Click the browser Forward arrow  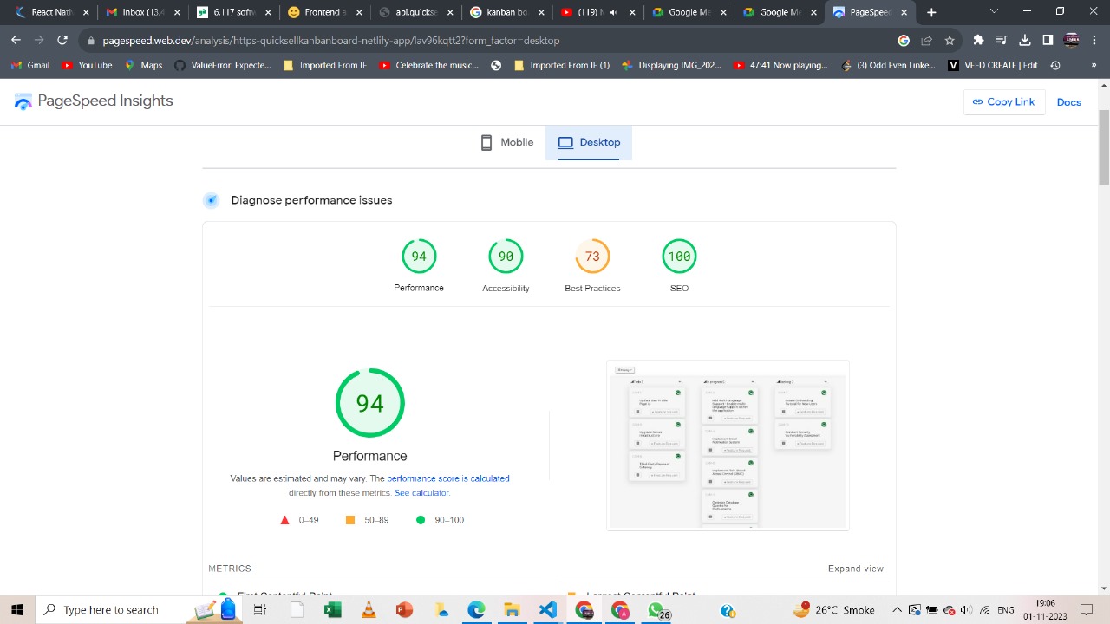(x=39, y=40)
